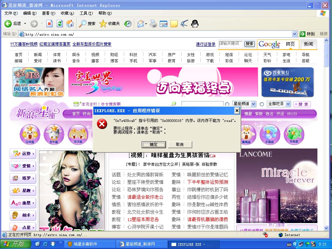Open the 收藏夹 favorites star button
The height and width of the screenshot is (249, 332).
(110, 24)
